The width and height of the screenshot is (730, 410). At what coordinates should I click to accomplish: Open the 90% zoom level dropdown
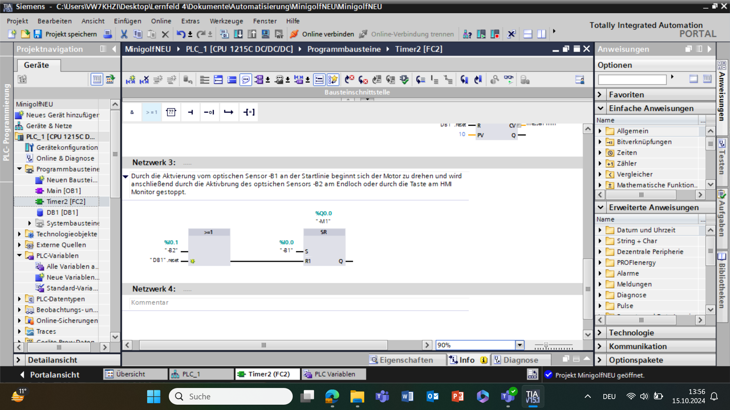[x=519, y=345]
